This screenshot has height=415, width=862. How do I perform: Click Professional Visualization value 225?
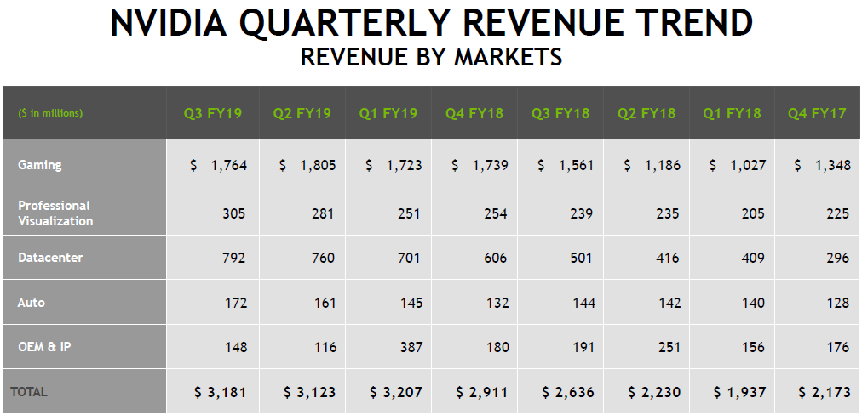click(838, 213)
